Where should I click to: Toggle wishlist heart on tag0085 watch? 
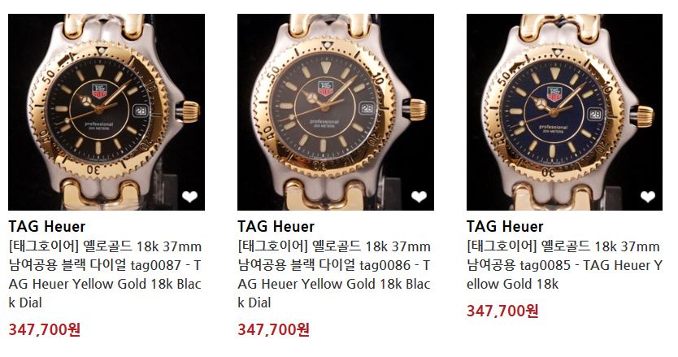pos(647,197)
